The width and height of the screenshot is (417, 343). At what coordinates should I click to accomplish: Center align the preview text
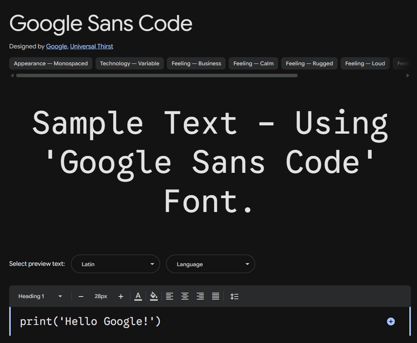185,297
